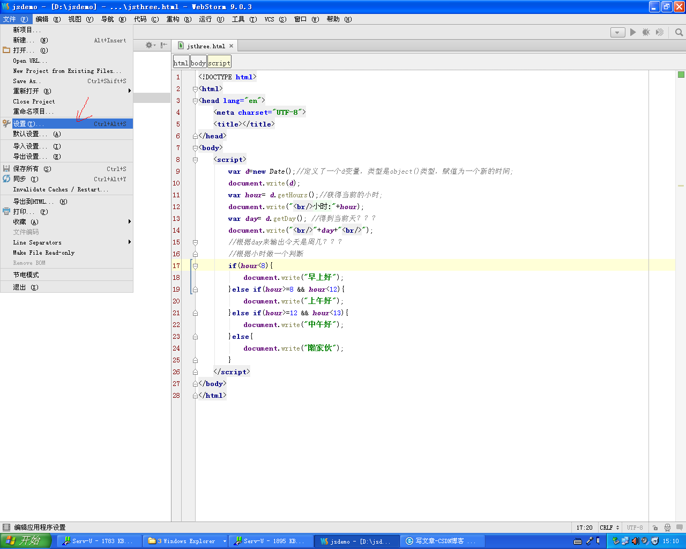Select 设置 (Settings) in File menu
686x549 pixels.
click(x=66, y=124)
